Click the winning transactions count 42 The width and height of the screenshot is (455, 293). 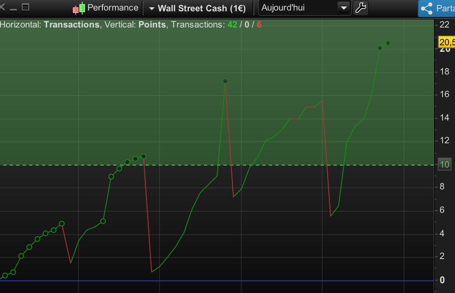pyautogui.click(x=232, y=25)
